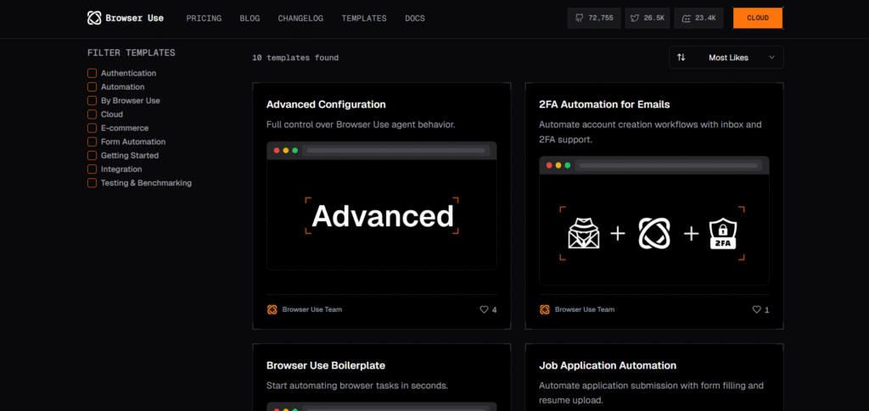This screenshot has width=869, height=411.
Task: Toggle the Testing & Benchmarking filter
Action: coord(92,183)
